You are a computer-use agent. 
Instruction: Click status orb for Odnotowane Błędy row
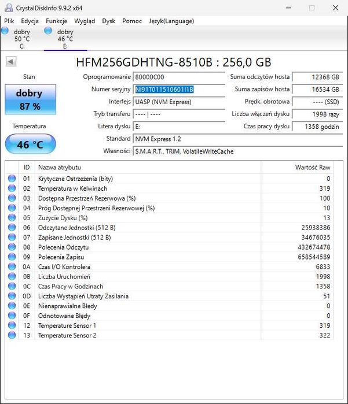(12, 316)
